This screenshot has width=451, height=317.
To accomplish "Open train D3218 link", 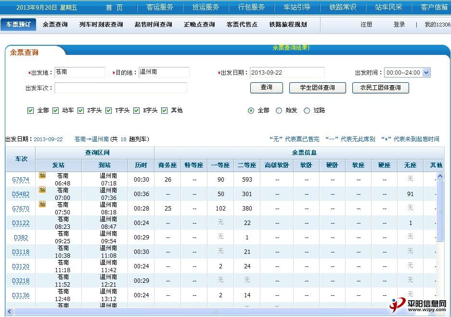I will 21,281.
